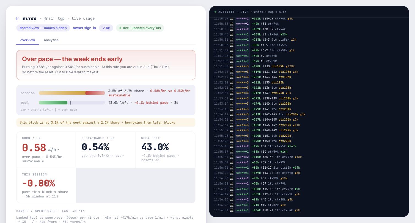Click 'emits + mcp + auth' in Activity header
This screenshot has width=415, height=223.
point(270,12)
